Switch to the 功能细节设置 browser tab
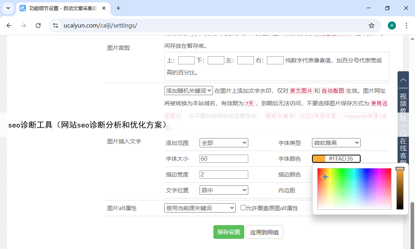Image resolution: width=415 pixels, height=249 pixels. 63,8
